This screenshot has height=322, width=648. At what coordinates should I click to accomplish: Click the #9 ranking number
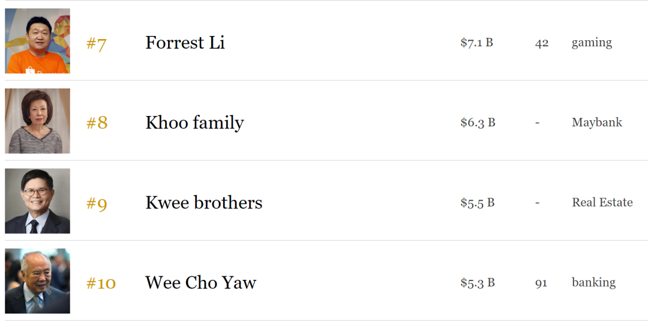point(97,204)
